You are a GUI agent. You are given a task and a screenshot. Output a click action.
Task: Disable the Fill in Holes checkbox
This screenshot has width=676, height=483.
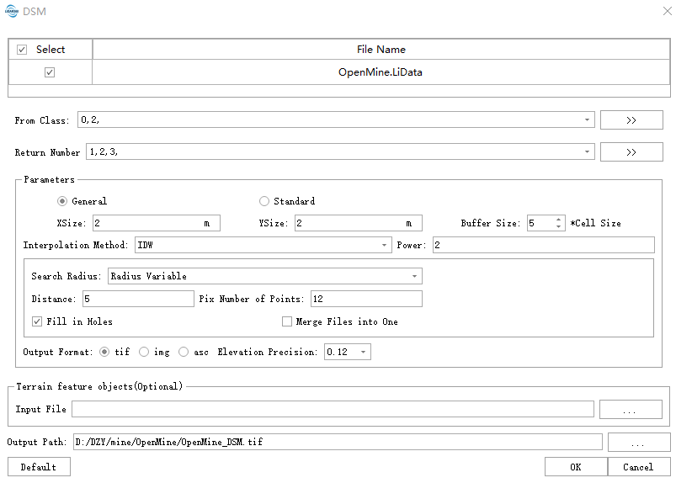pos(37,321)
